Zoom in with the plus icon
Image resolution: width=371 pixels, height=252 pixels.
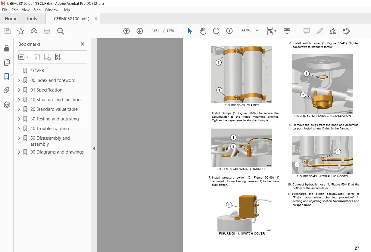click(229, 31)
